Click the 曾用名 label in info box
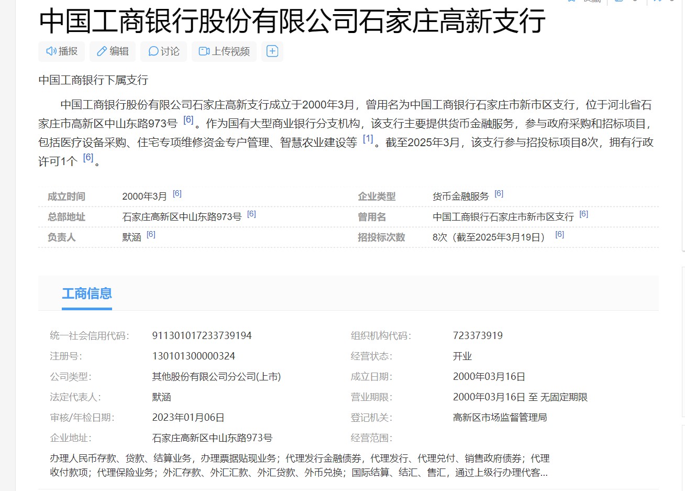 (372, 217)
